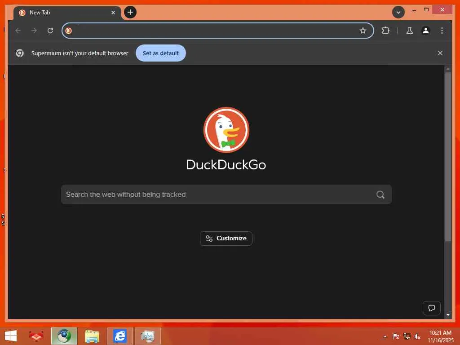460x345 pixels.
Task: Click the page vertical scrollbar thumb
Action: (x=448, y=157)
